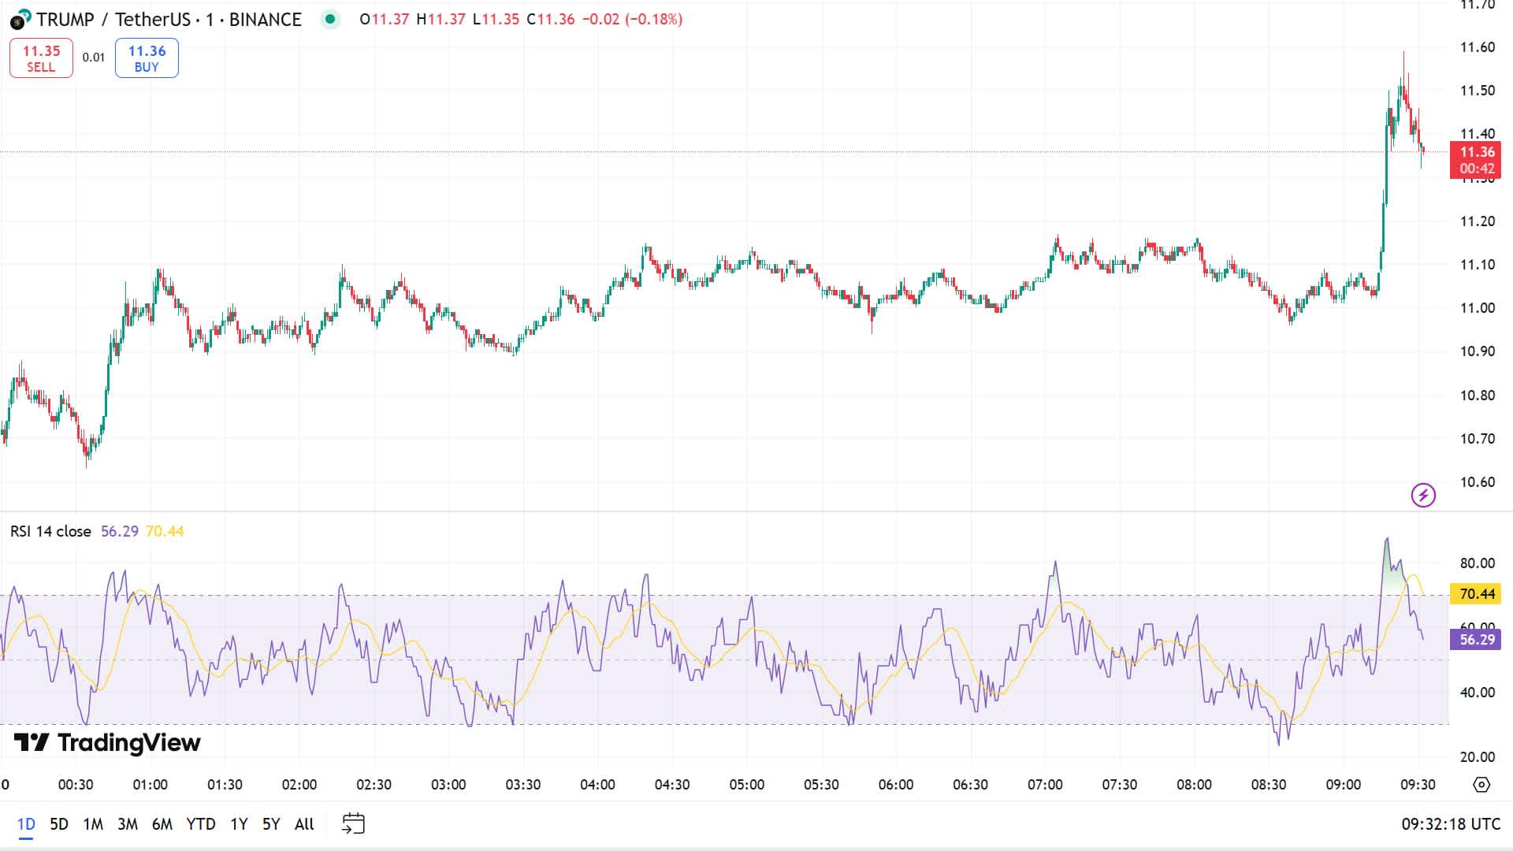Click the high value H11.37 in header
Image resolution: width=1513 pixels, height=851 pixels.
(x=441, y=19)
